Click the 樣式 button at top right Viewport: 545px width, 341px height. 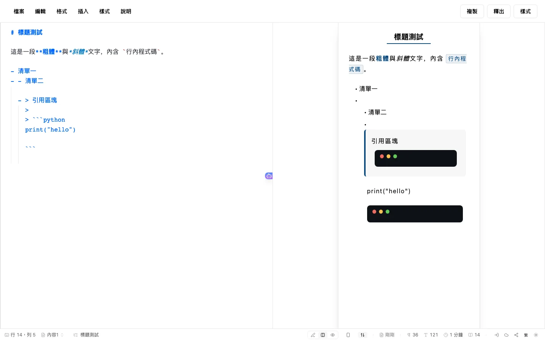525,11
